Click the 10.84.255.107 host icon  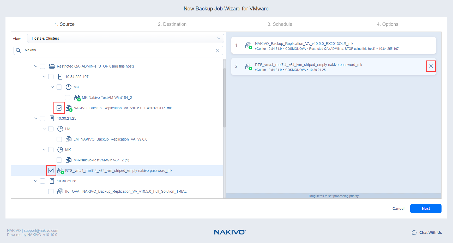pyautogui.click(x=60, y=77)
